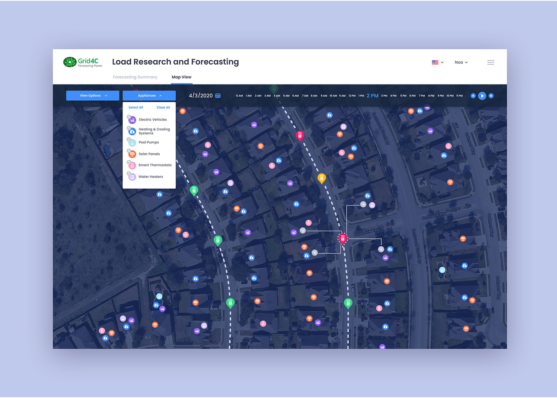
Task: Skip to previous time step
Action: pyautogui.click(x=473, y=96)
